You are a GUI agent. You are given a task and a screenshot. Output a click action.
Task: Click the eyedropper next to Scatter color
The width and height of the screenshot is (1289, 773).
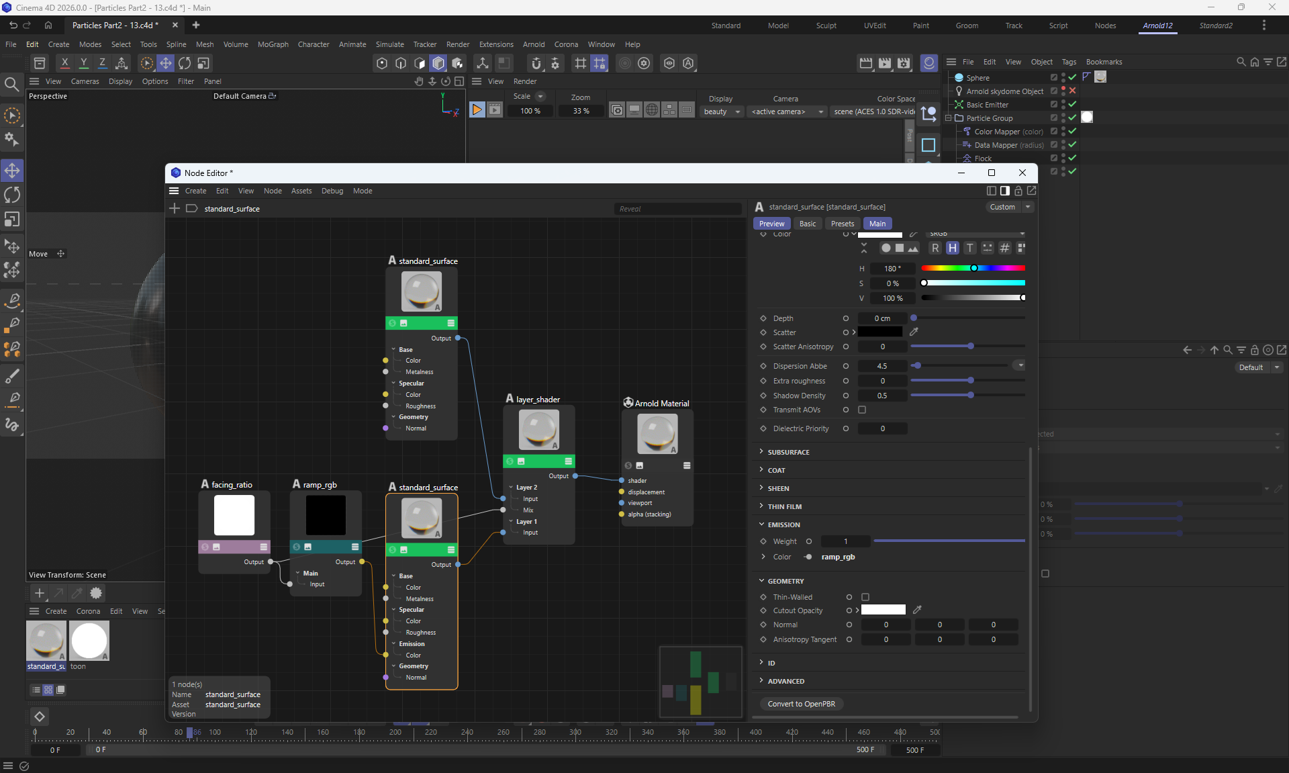[914, 332]
